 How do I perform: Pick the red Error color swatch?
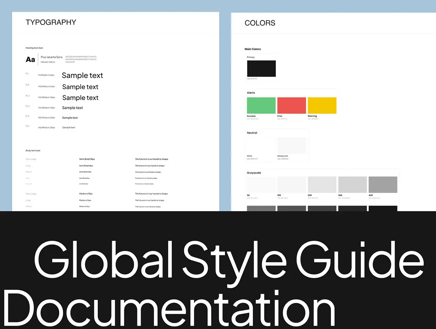(x=291, y=105)
